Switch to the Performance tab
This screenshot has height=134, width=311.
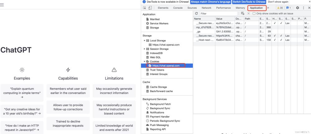pyautogui.click(x=224, y=8)
